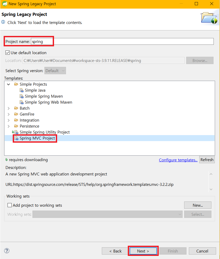The width and height of the screenshot is (220, 259).
Task: Click the Location path field
Action: click(x=103, y=60)
